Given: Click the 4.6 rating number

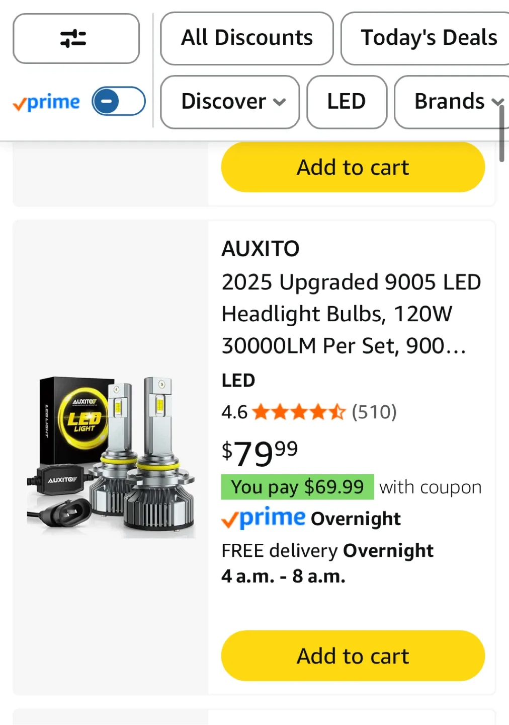Looking at the screenshot, I should [x=234, y=412].
